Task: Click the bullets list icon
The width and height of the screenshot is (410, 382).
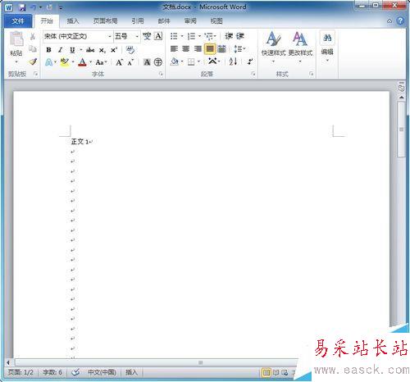Action: 174,36
